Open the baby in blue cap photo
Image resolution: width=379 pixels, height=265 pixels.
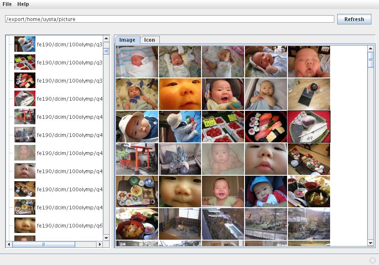tap(266, 191)
